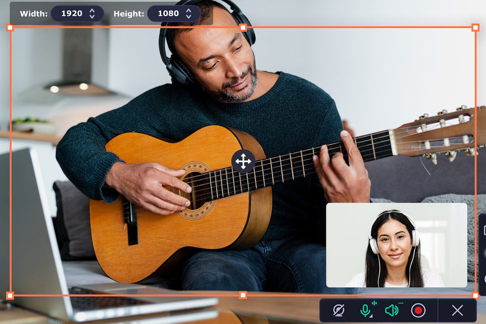Select the Width value field showing 1920
Image resolution: width=486 pixels, height=324 pixels.
pyautogui.click(x=72, y=13)
